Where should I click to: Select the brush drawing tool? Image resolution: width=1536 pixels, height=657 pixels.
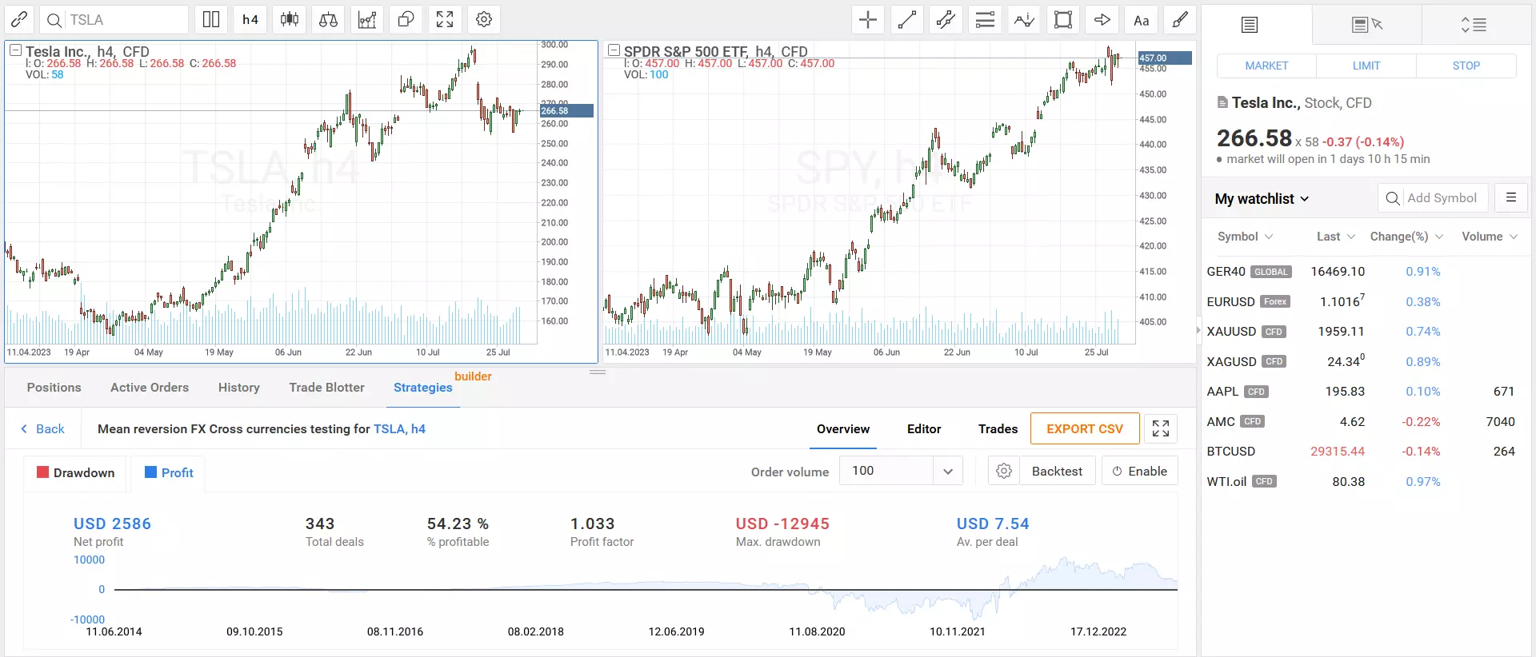pyautogui.click(x=1180, y=20)
